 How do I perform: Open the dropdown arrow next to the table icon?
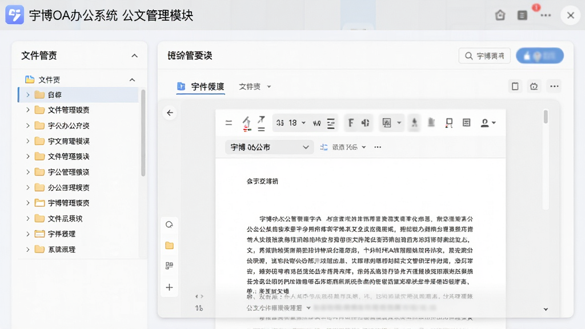coord(399,123)
